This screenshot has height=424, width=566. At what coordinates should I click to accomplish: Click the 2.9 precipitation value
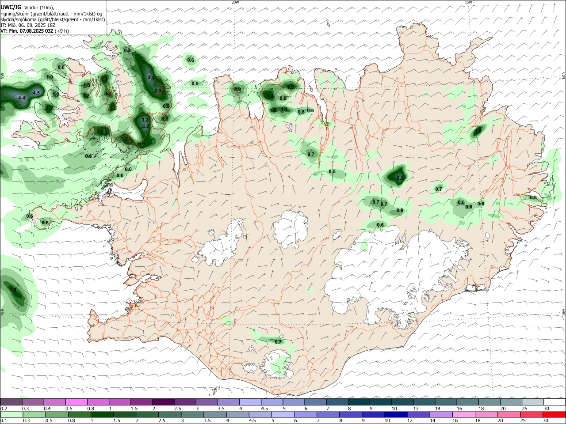point(401,178)
